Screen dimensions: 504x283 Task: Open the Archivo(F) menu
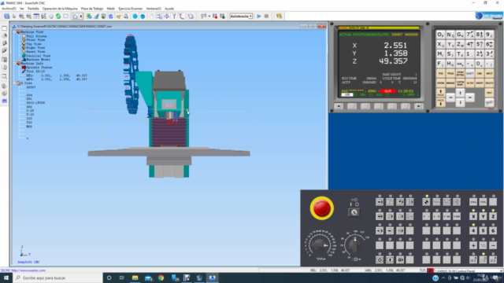tap(9, 9)
